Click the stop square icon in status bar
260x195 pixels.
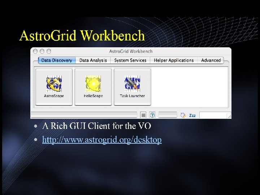(143, 115)
